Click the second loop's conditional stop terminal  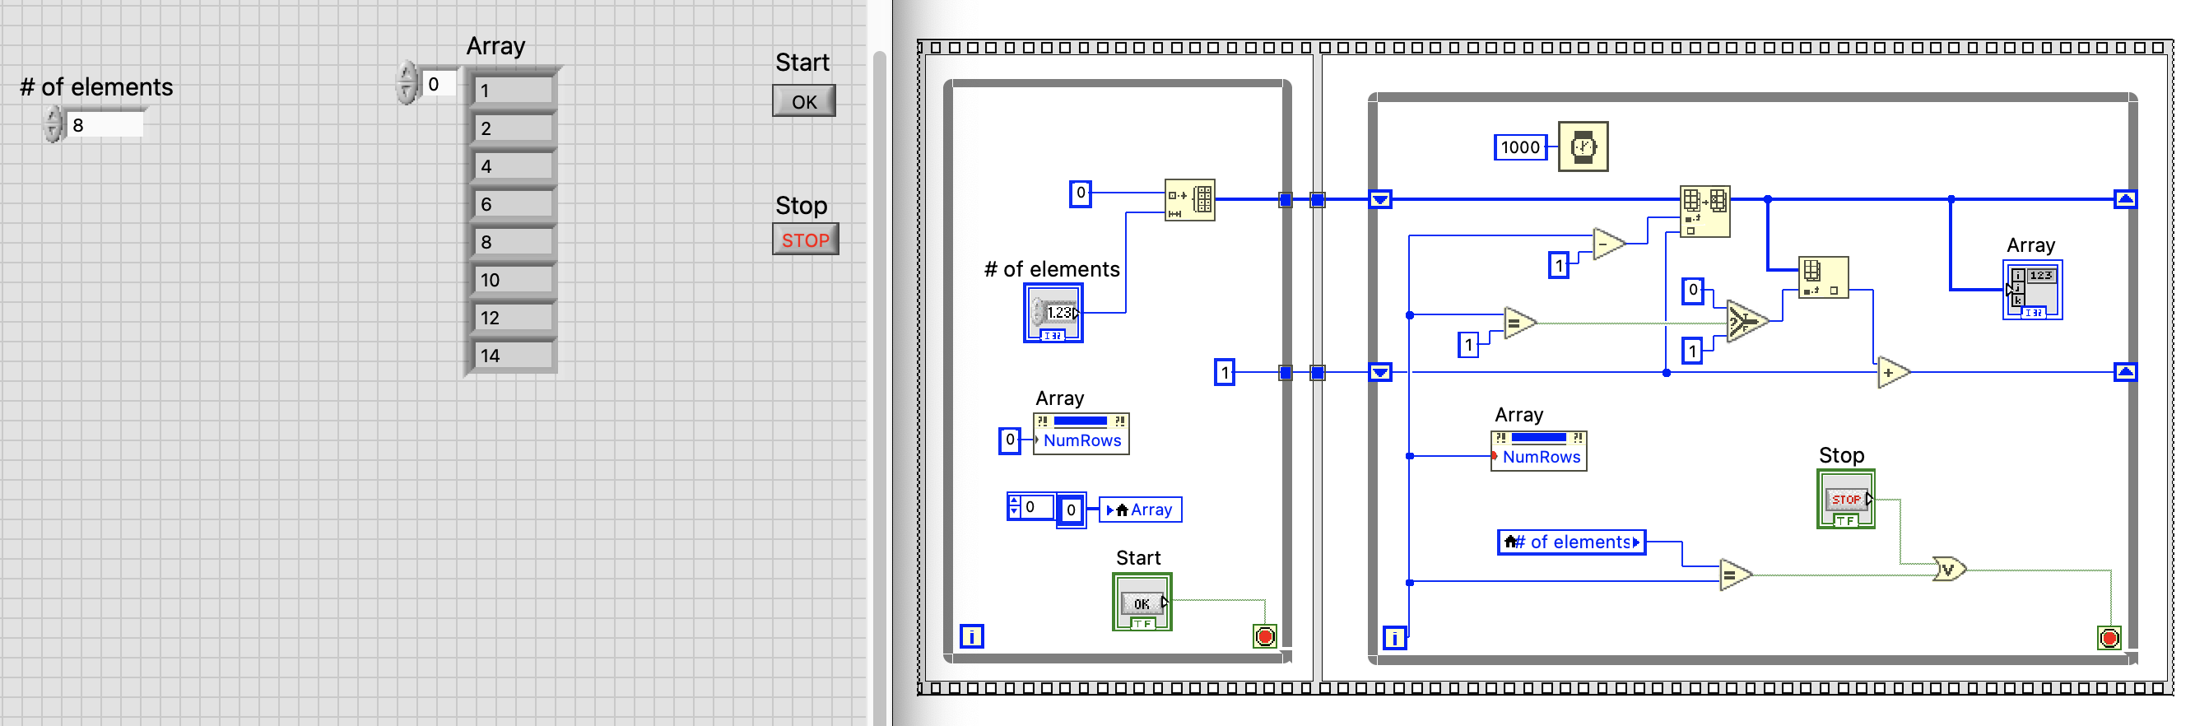click(2109, 638)
